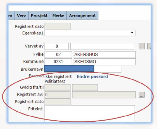Click inside the Fritekst text area
The width and height of the screenshot is (157, 129).
tap(90, 114)
